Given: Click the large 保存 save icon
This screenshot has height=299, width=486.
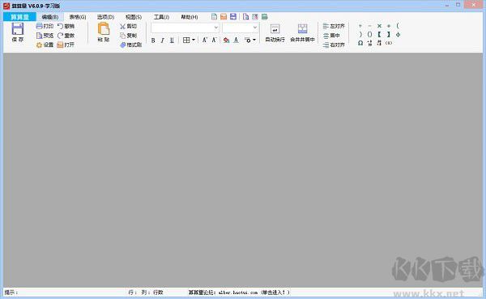Looking at the screenshot, I should tap(17, 29).
